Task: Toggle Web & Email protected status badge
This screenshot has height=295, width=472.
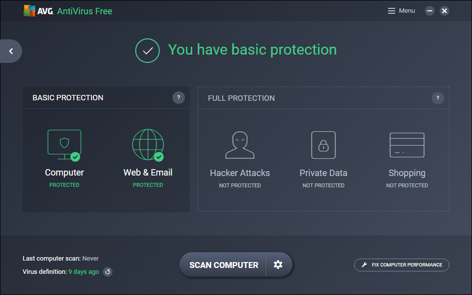Action: click(158, 156)
